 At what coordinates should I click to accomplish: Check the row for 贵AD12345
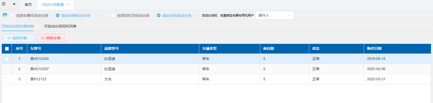[x=7, y=59]
